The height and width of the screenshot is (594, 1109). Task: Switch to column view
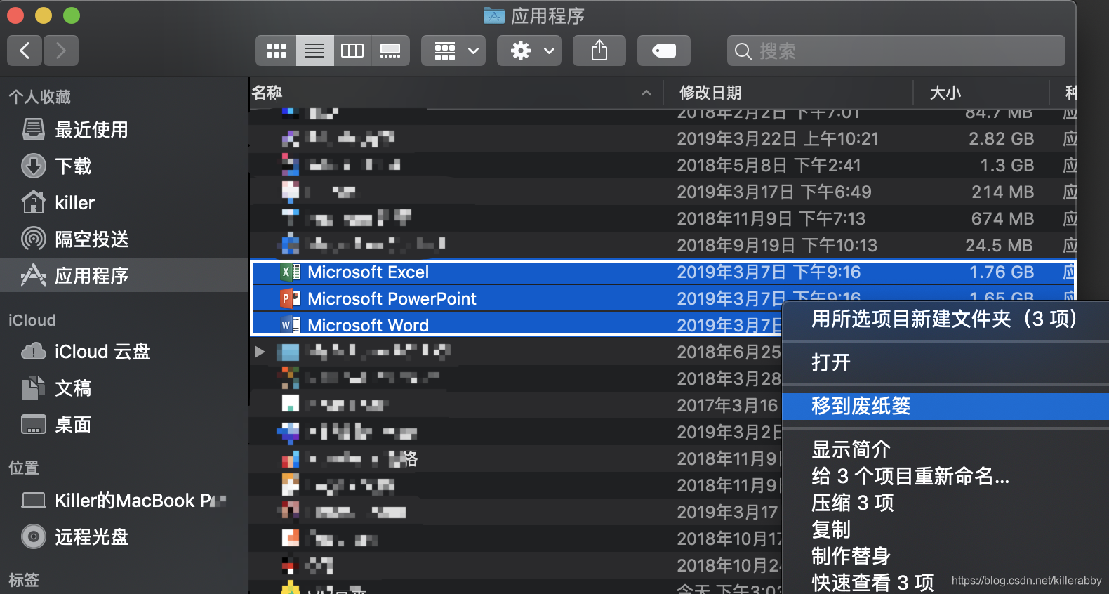click(x=352, y=51)
